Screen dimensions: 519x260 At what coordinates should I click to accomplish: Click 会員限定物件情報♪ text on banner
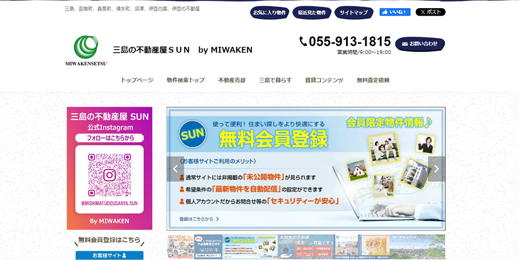389,123
